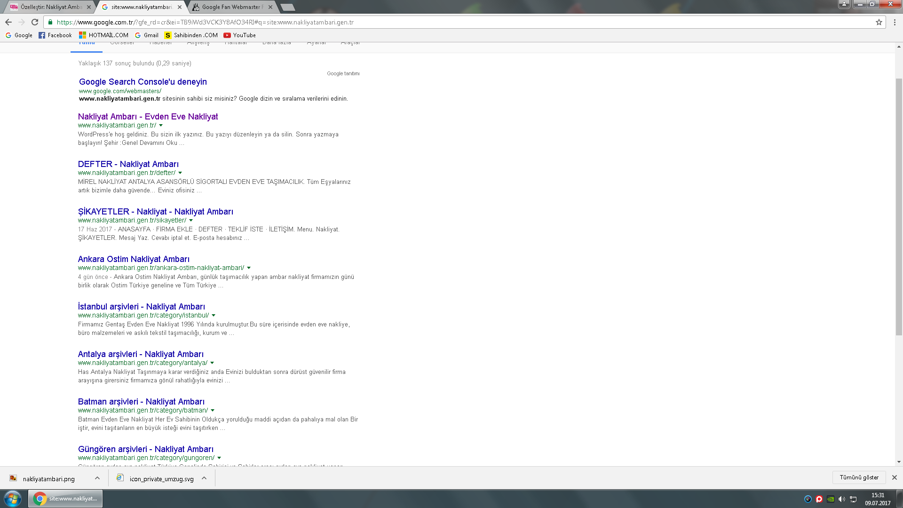Click volume icon in system tray
This screenshot has height=508, width=903.
point(842,499)
